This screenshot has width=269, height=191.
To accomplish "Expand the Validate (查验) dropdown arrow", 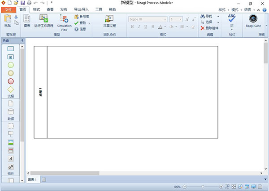I will [89, 23].
